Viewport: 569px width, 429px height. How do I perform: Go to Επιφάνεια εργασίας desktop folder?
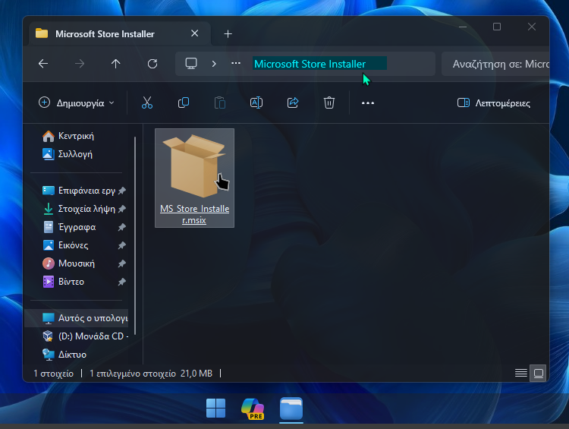tap(79, 191)
